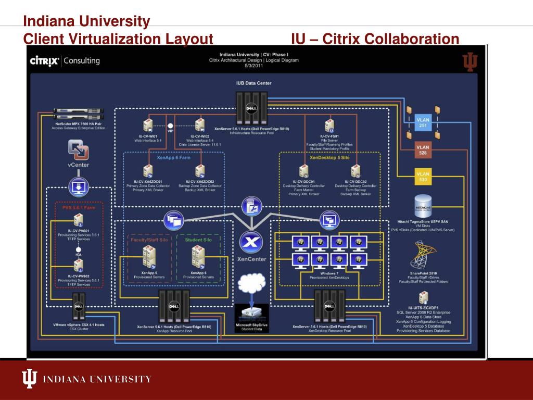This screenshot has width=533, height=400.
Task: Click the Hitachi TagmaStore SAN cylinder
Action: (423, 207)
